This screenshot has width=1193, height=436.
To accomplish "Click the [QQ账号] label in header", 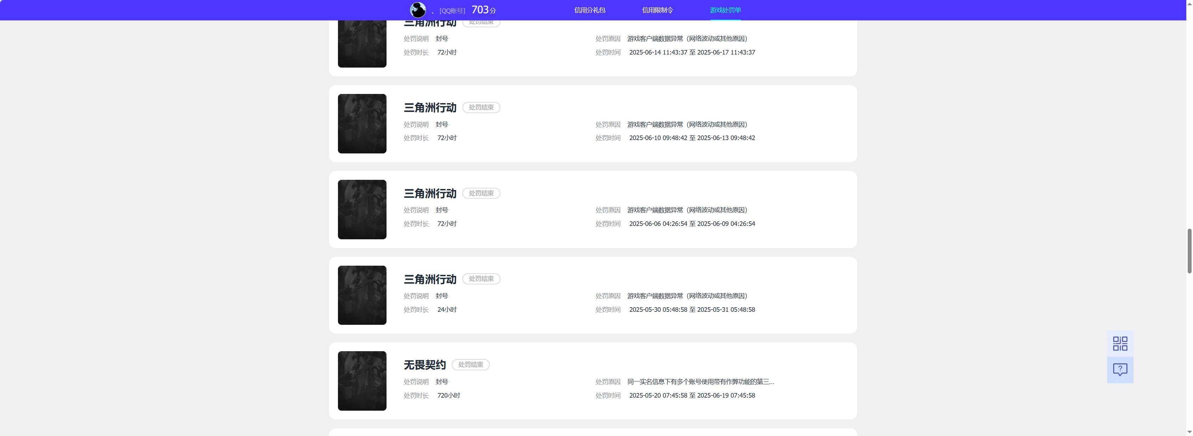I will pos(452,11).
